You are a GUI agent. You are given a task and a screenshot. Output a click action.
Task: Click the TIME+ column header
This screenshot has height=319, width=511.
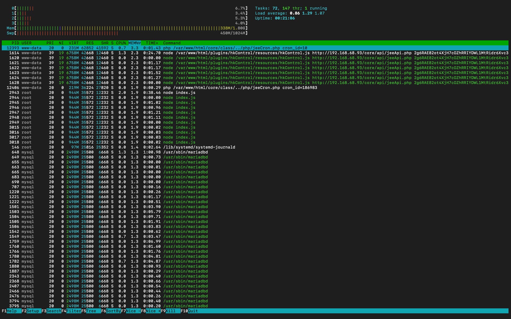[x=152, y=43]
